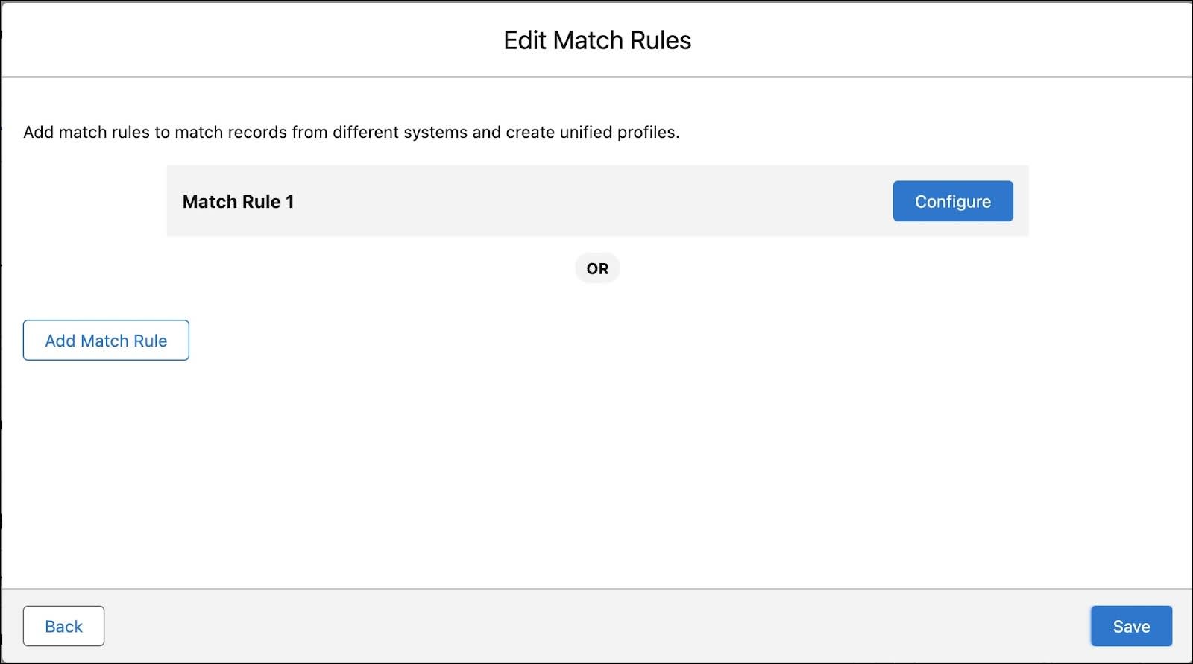Add a second match rule
Viewport: 1193px width, 664px height.
pyautogui.click(x=105, y=340)
